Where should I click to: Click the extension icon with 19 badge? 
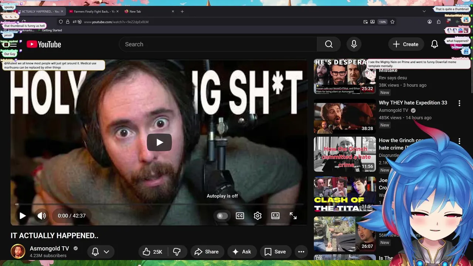(x=448, y=22)
